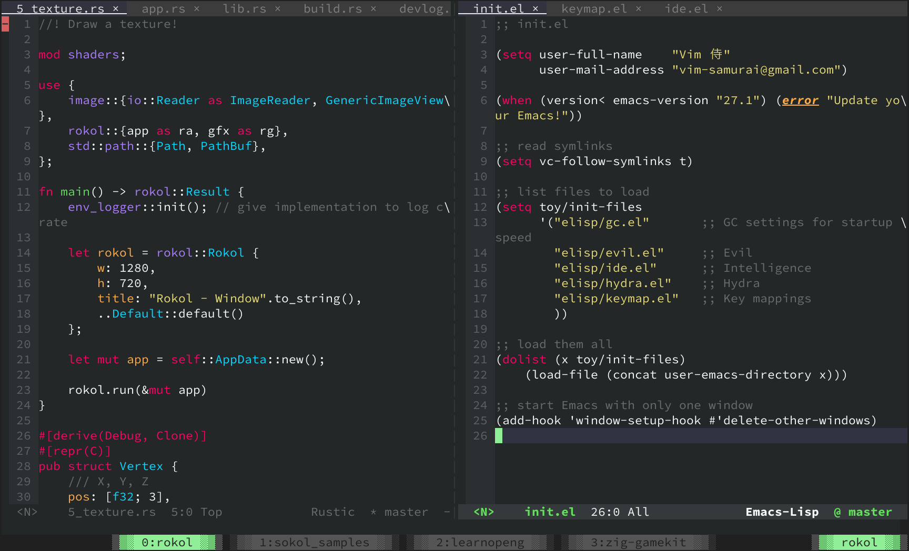Click the red diff sign beside line 1

(x=5, y=24)
